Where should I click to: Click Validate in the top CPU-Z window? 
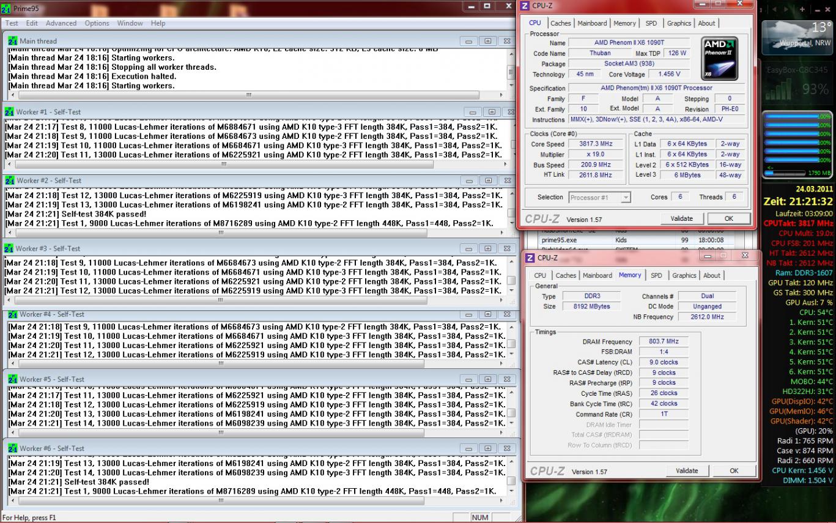click(x=681, y=218)
